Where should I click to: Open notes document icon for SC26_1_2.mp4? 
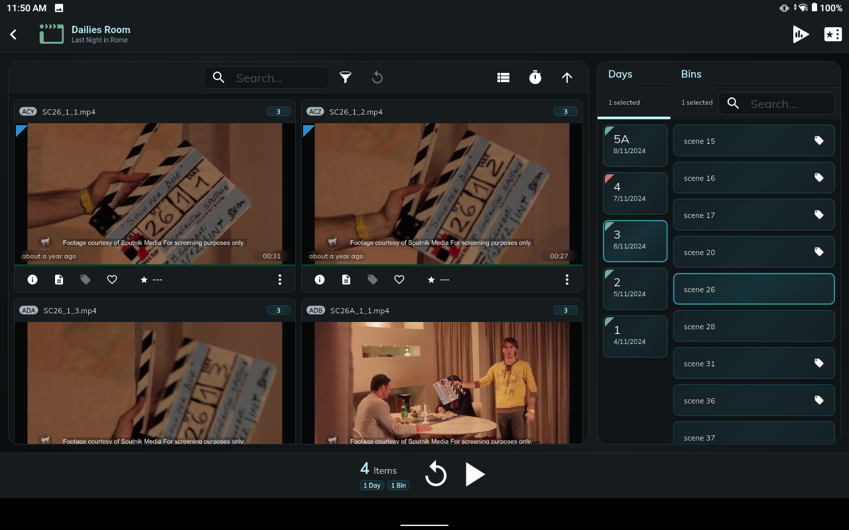pos(346,280)
